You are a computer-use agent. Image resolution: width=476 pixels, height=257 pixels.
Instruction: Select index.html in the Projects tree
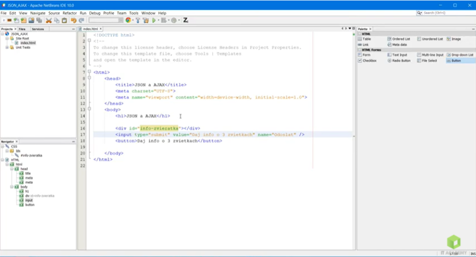point(28,43)
